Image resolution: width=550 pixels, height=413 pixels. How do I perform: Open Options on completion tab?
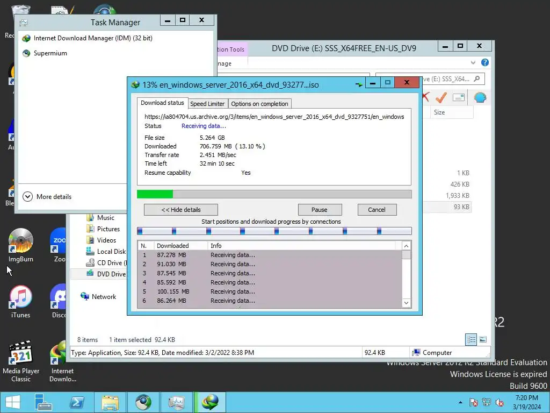coord(259,104)
